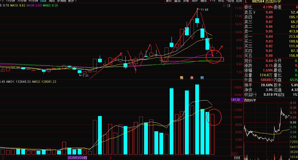
Task: Select the 买一 9.04 bid row
Action: coord(271,36)
